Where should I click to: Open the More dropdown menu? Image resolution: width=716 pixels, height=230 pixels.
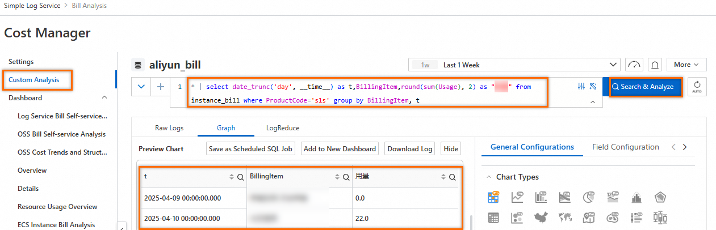(x=686, y=65)
